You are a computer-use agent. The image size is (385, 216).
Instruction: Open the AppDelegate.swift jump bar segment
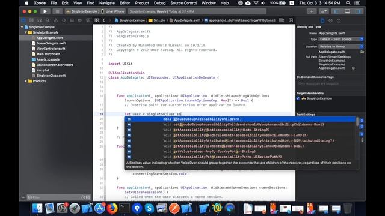[x=185, y=20]
